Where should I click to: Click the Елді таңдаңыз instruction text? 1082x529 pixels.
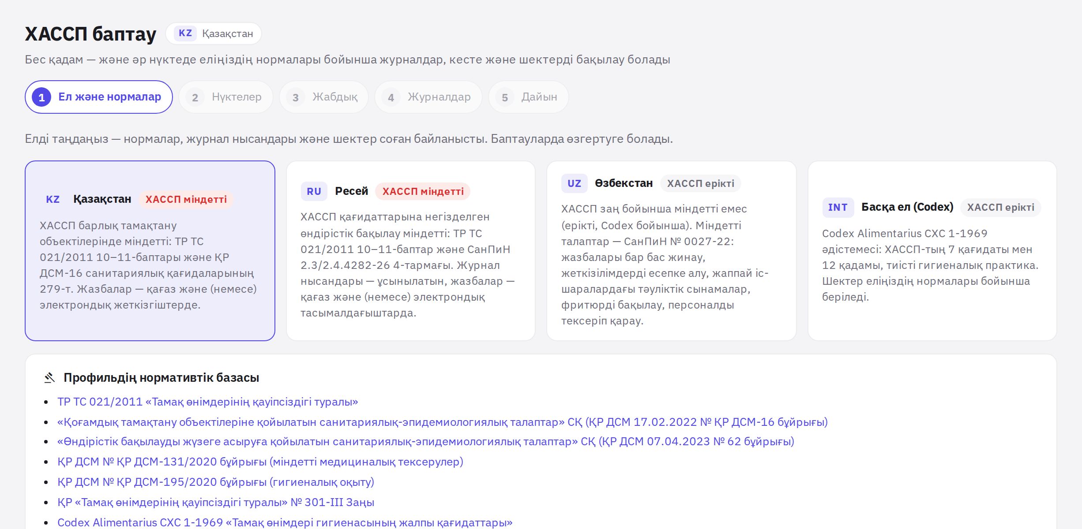[x=349, y=139]
